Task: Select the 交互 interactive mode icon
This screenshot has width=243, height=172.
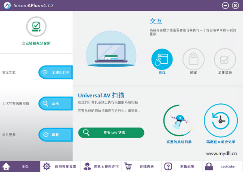Action: (x=162, y=59)
